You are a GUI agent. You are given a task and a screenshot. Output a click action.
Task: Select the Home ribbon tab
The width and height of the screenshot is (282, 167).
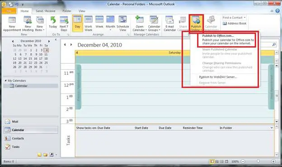(x=24, y=11)
